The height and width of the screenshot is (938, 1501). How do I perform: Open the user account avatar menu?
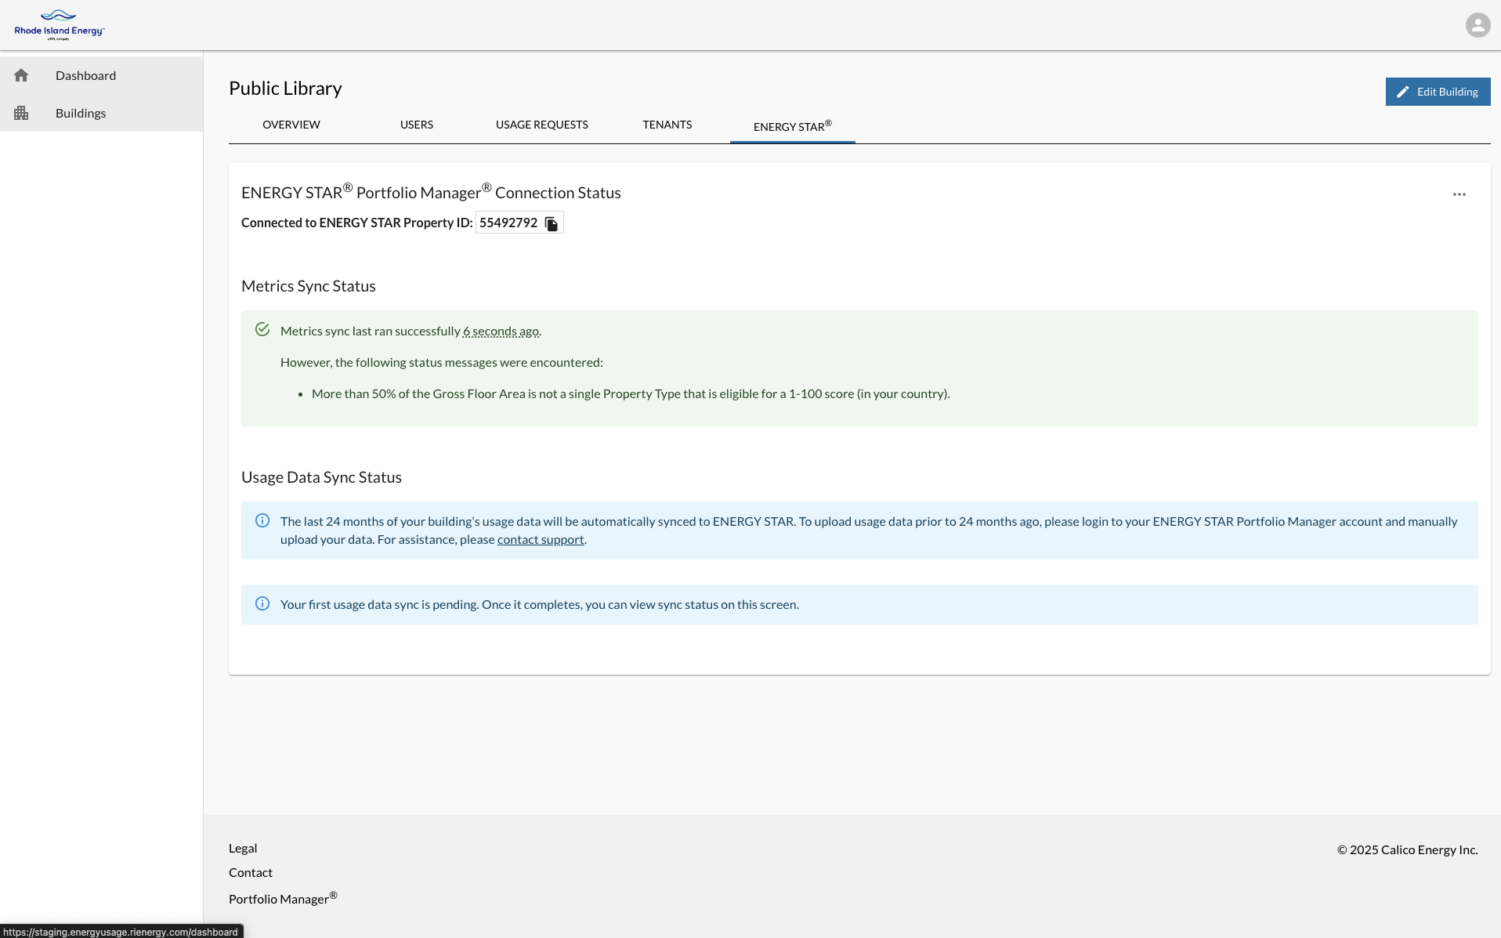point(1477,25)
